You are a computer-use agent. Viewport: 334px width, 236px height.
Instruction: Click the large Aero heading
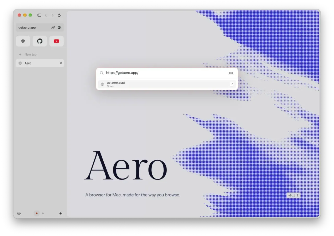click(x=126, y=165)
